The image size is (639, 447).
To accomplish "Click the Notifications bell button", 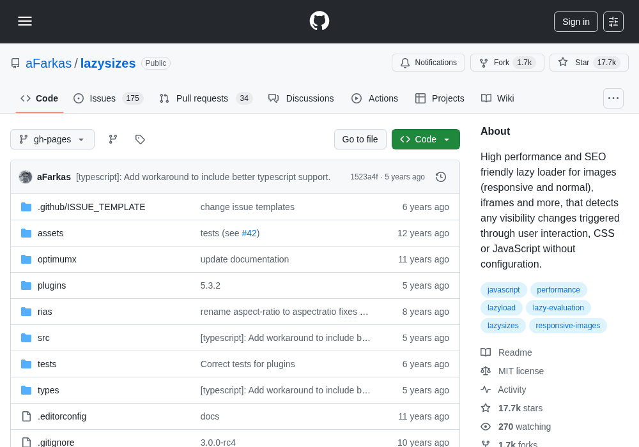I will pyautogui.click(x=428, y=63).
